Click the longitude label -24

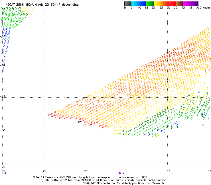(85, 171)
